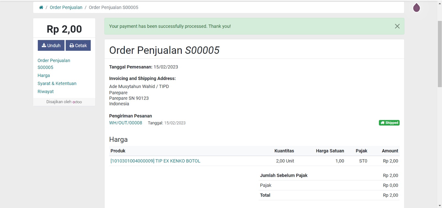Open delivery order WH/OUT/00008
The height and width of the screenshot is (208, 442).
click(x=125, y=123)
